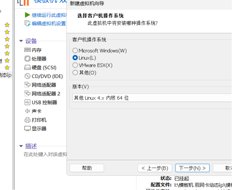Select 网络适配器 2 device label

(46, 94)
